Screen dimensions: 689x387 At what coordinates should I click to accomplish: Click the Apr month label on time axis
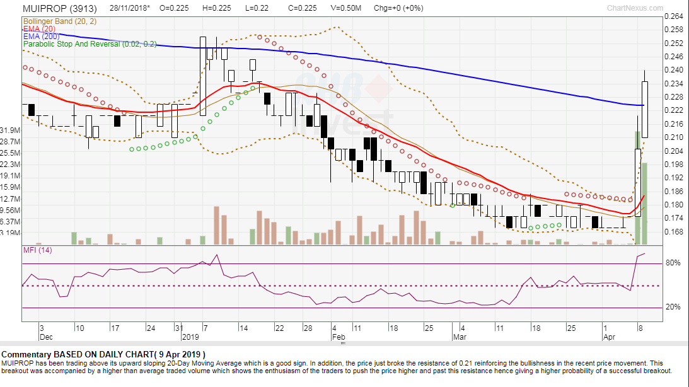pyautogui.click(x=609, y=337)
